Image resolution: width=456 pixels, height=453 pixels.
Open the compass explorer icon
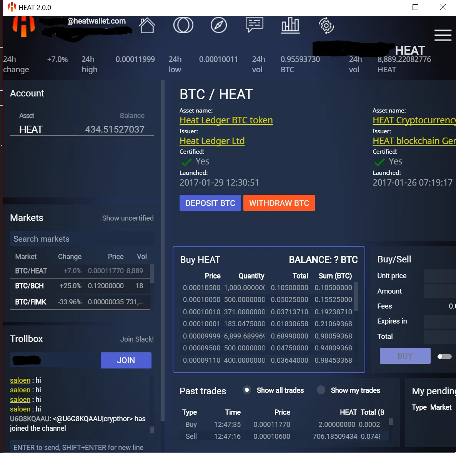tap(218, 25)
